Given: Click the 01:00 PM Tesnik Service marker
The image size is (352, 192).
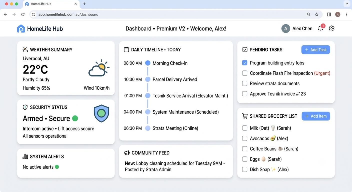Looking at the screenshot, I should pyautogui.click(x=148, y=95).
